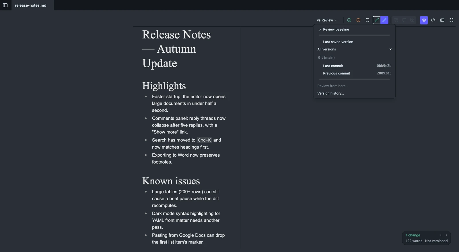
Task: Open the vs Review baseline dropdown
Action: (x=327, y=20)
